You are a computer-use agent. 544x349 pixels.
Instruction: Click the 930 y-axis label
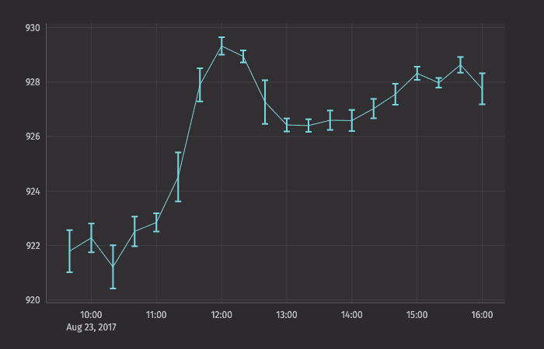coord(33,28)
